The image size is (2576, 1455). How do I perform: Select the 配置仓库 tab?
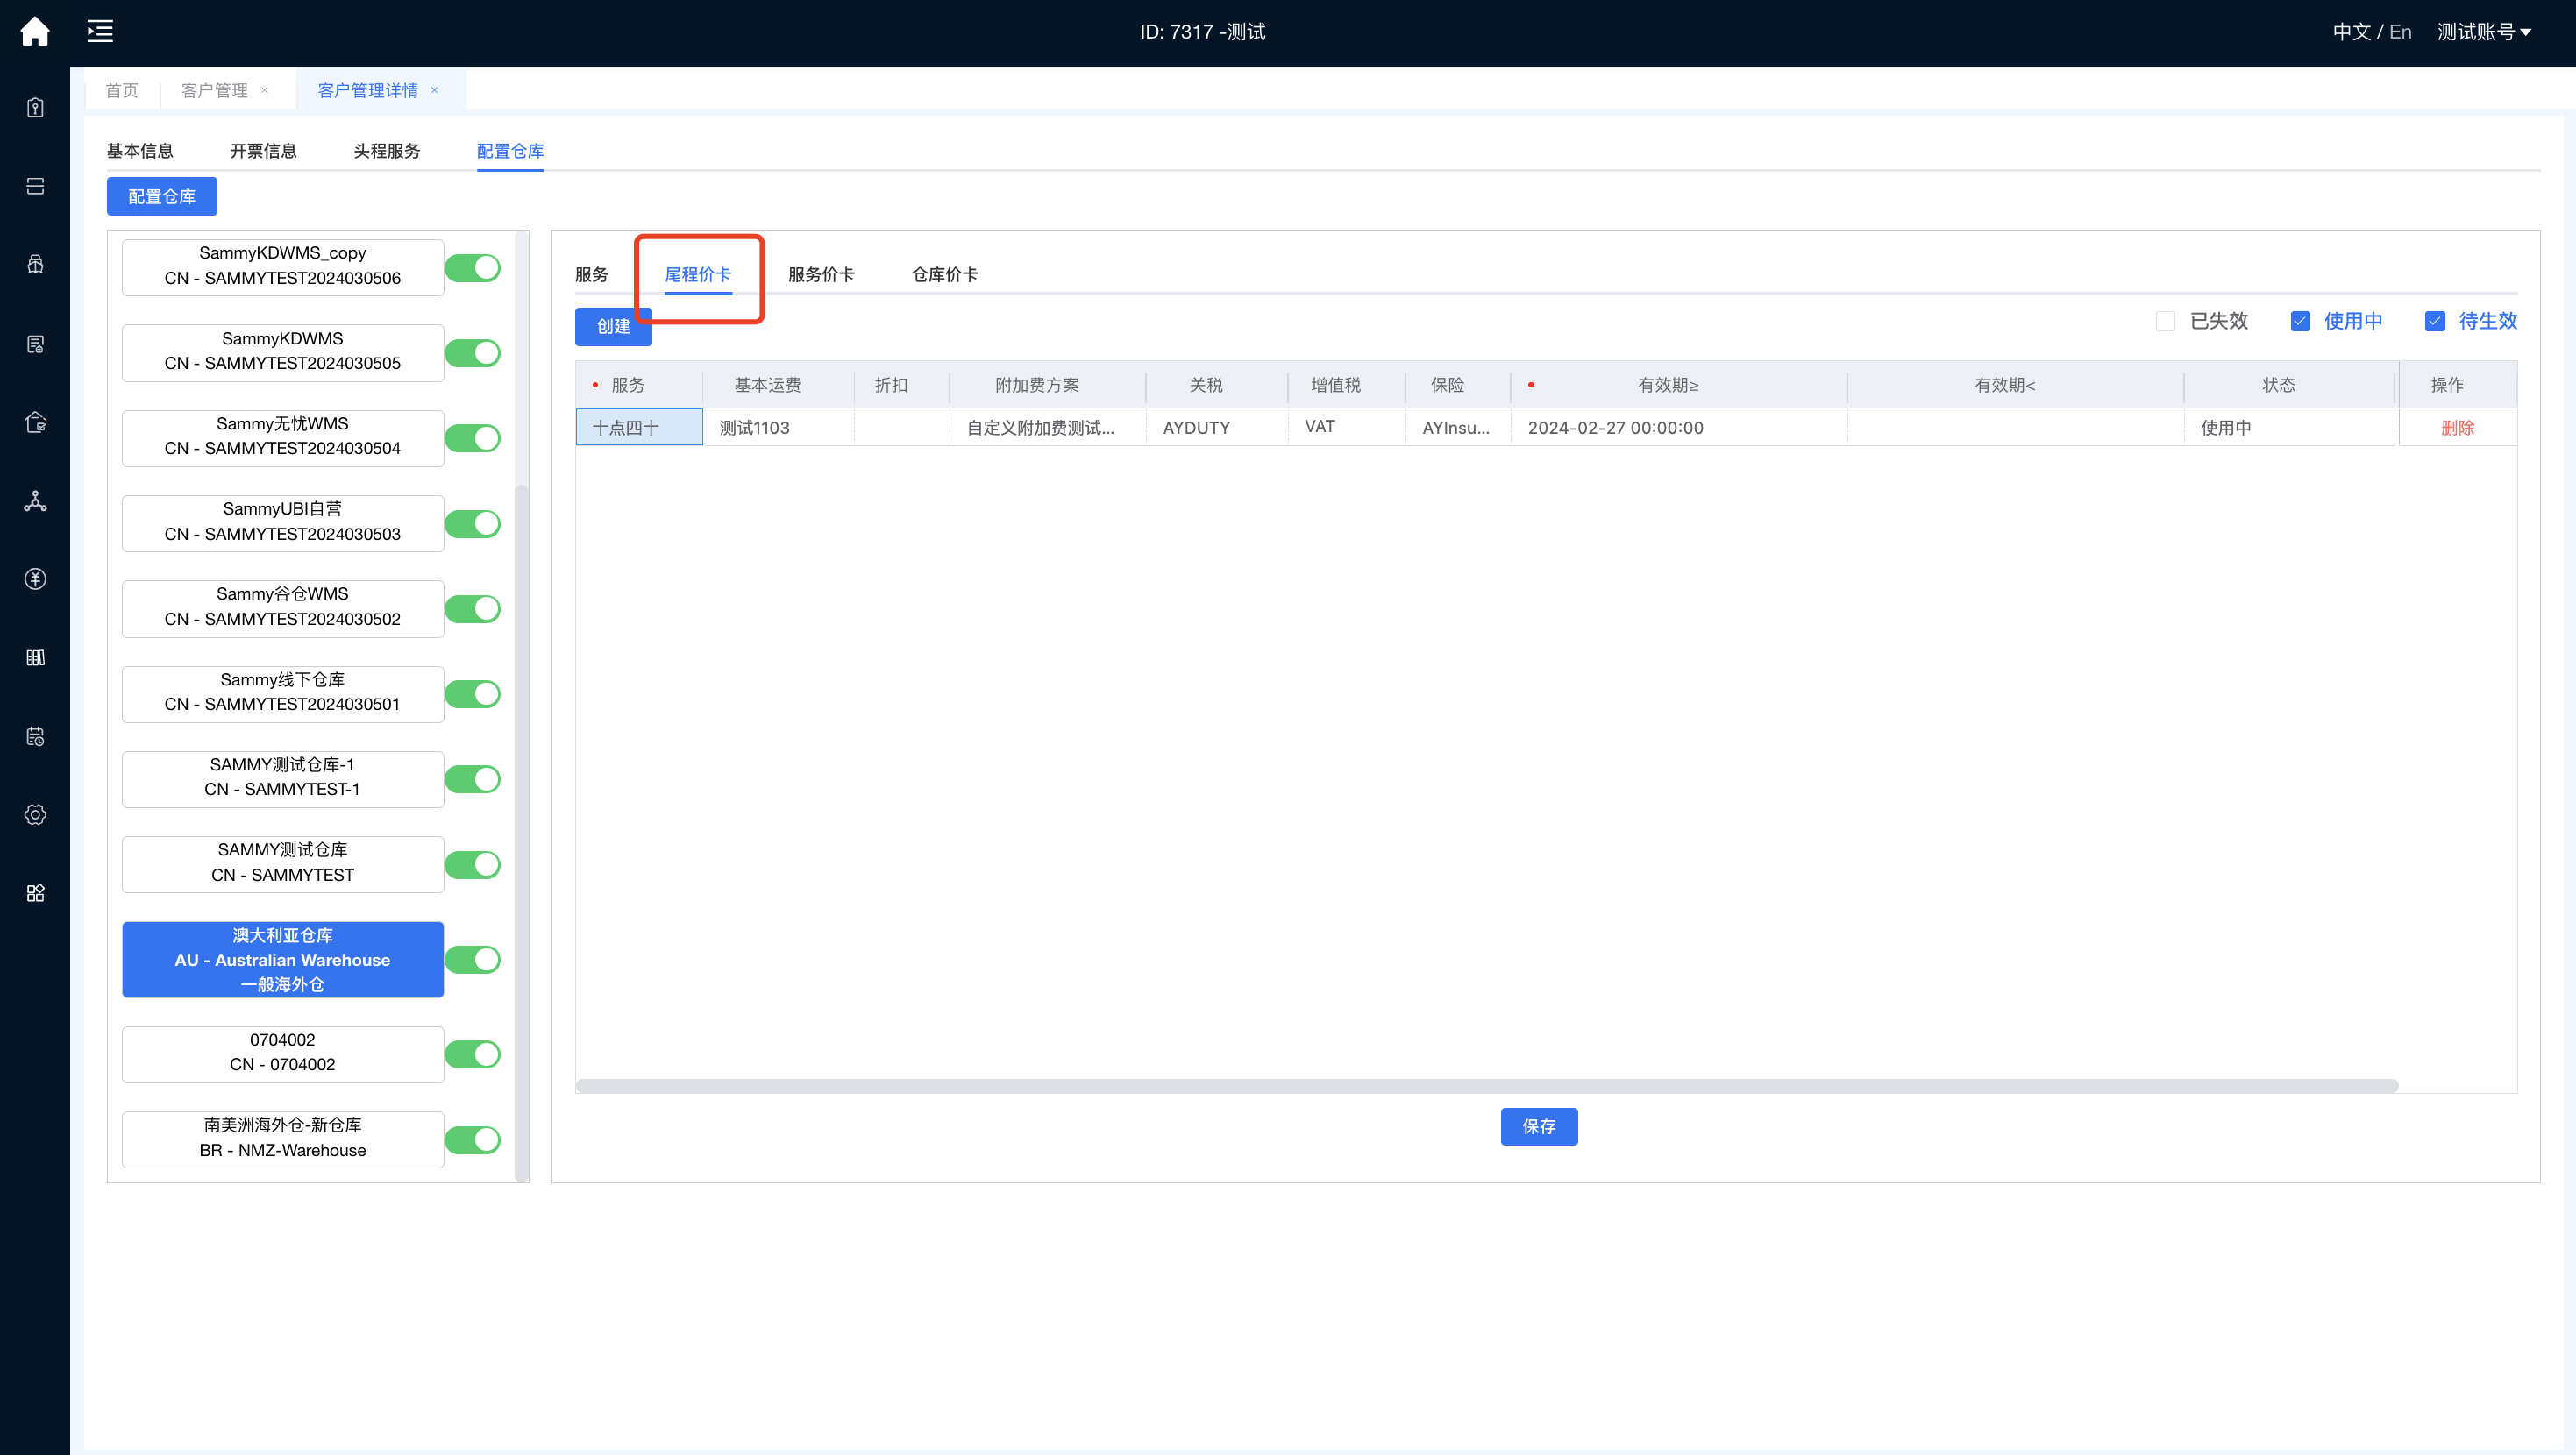point(510,151)
